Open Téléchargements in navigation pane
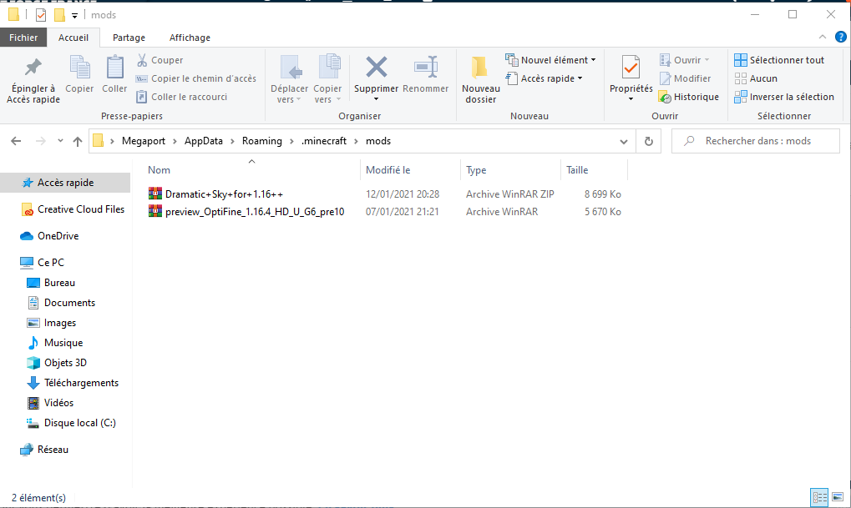This screenshot has height=508, width=851. click(x=81, y=383)
